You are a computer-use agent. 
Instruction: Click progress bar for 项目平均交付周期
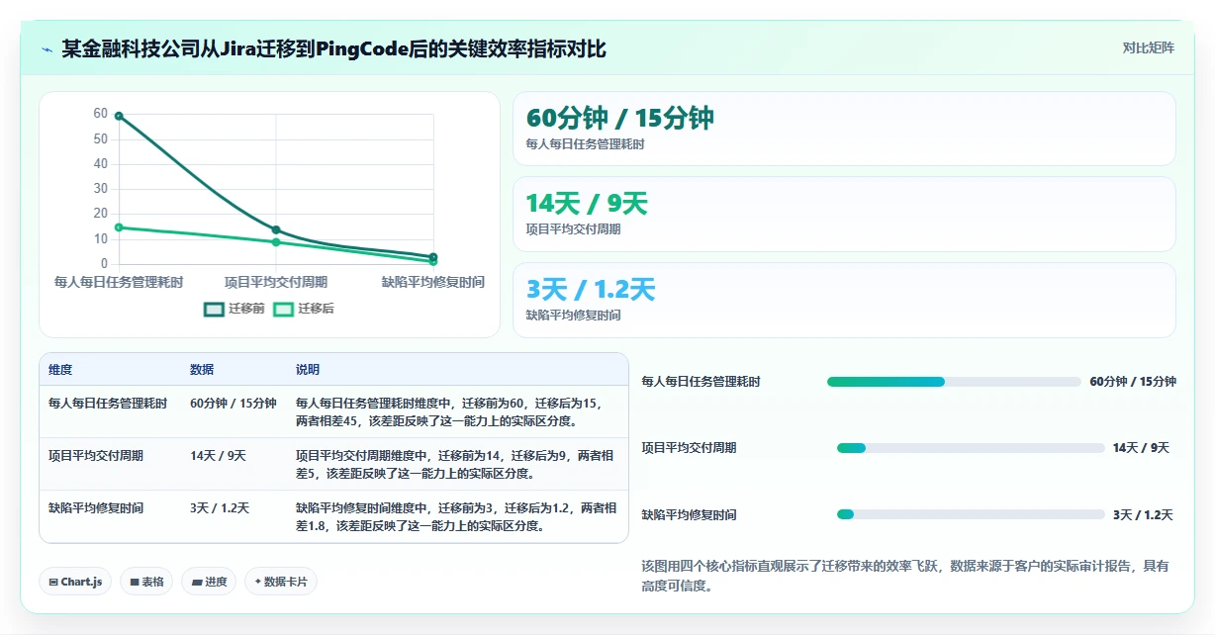pos(971,448)
